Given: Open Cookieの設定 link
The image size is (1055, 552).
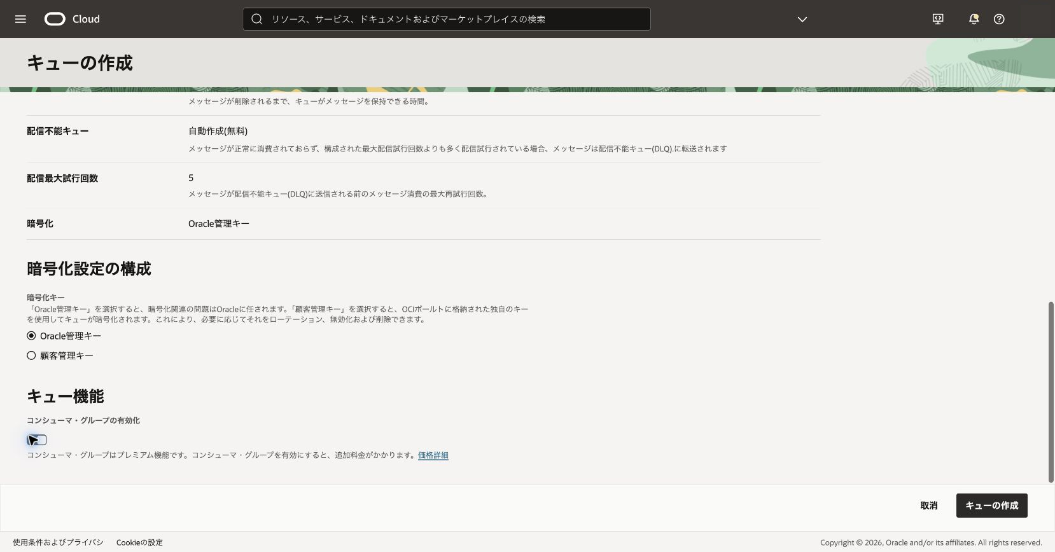Looking at the screenshot, I should (139, 542).
